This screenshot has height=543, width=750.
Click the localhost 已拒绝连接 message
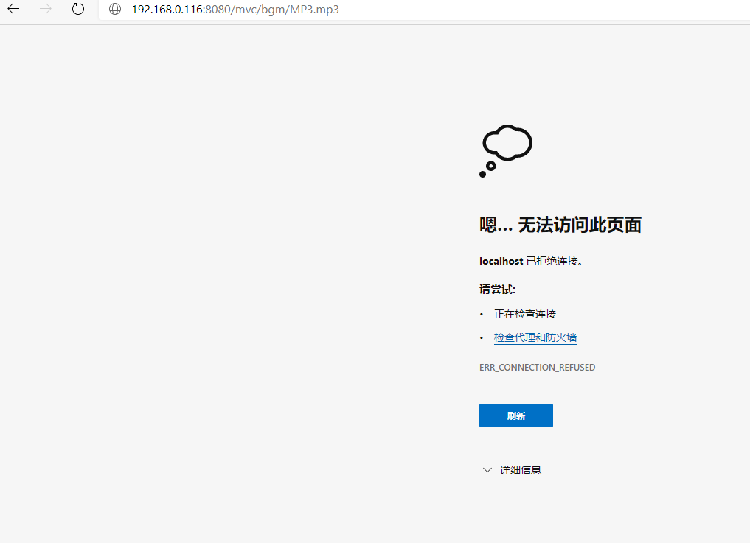click(x=531, y=261)
